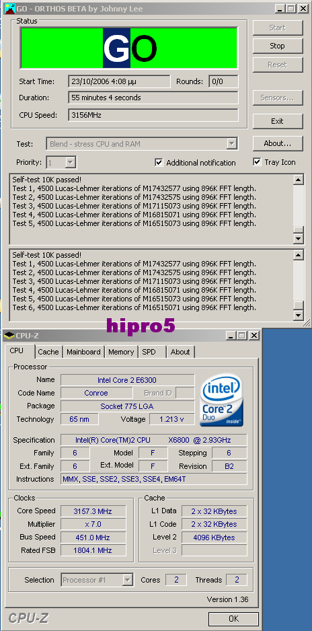Click the Duration field showing 55 minutes
This screenshot has height=631, width=312.
153,98
